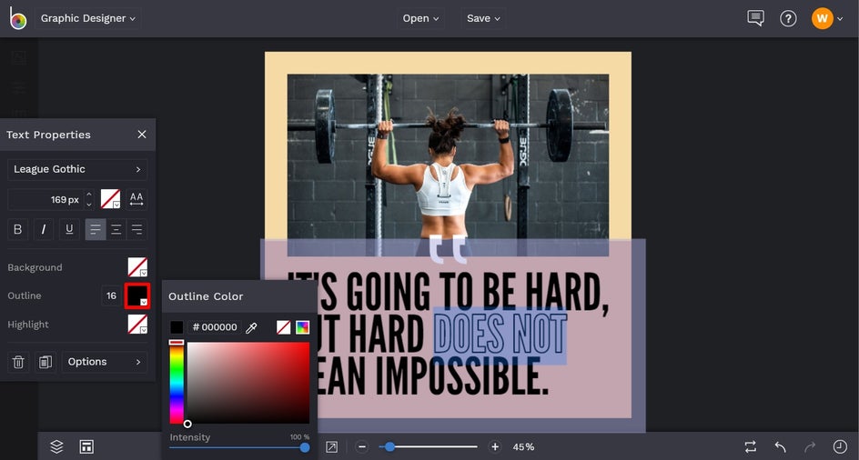
Task: Toggle bold formatting
Action: tap(17, 229)
